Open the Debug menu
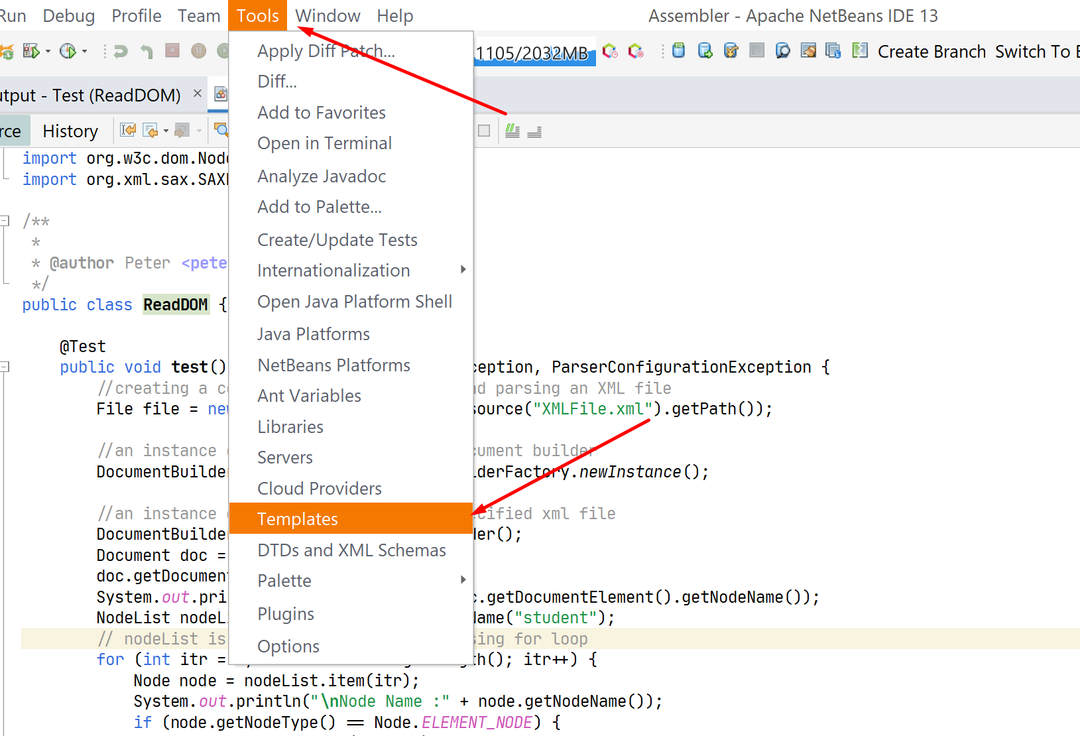1080x736 pixels. pos(69,15)
